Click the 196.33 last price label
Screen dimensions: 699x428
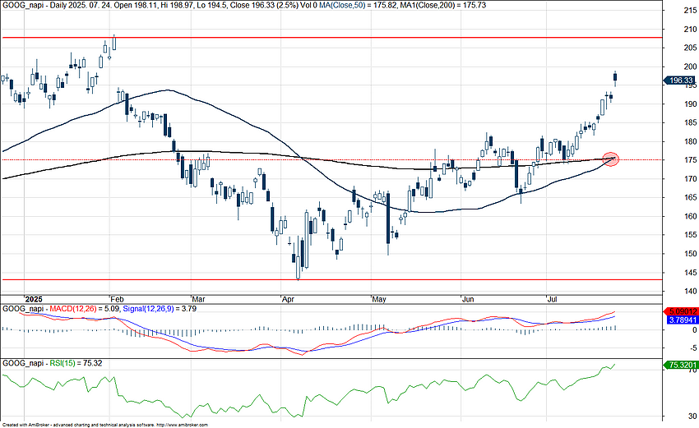click(679, 81)
